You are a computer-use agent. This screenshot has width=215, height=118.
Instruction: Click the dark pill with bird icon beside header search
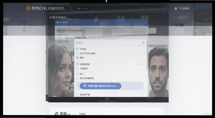pyautogui.click(x=83, y=9)
